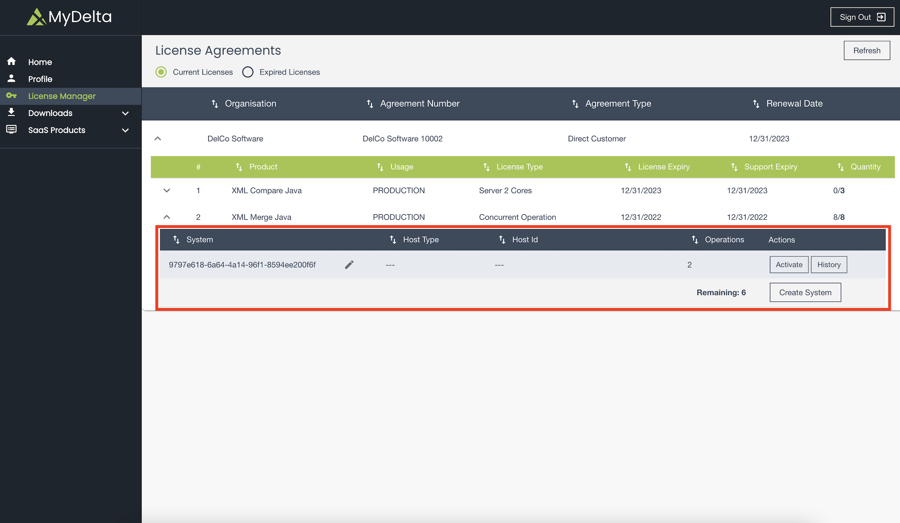Expand the Downloads menu chevron
This screenshot has height=523, width=900.
125,113
